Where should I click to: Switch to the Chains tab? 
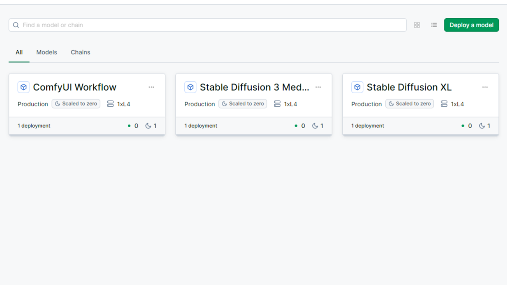80,52
